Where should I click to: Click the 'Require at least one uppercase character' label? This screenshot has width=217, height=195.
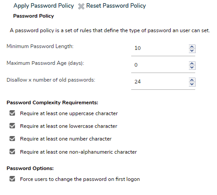pyautogui.click(x=69, y=113)
